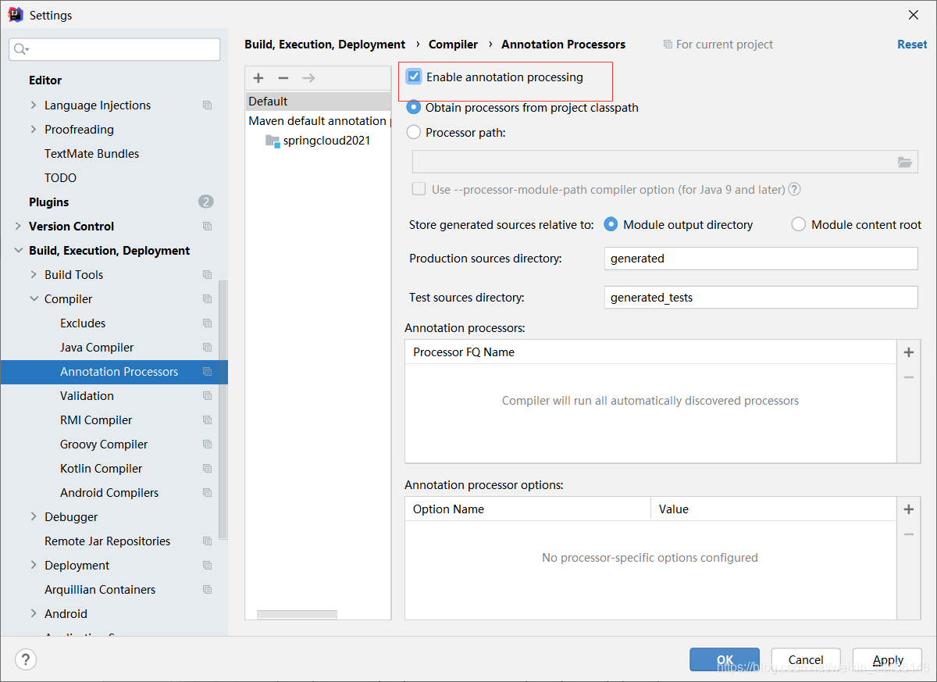
Task: Select Module content root option
Action: (798, 224)
